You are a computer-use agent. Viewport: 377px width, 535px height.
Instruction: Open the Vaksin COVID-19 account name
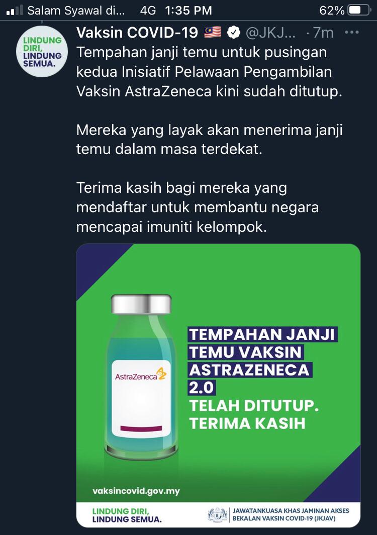click(137, 33)
